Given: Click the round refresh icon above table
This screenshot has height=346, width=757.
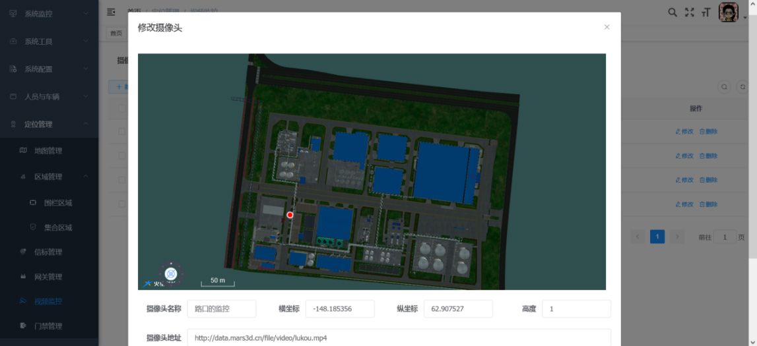Looking at the screenshot, I should [x=742, y=86].
